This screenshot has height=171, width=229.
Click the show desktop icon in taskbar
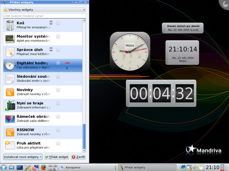(11, 167)
